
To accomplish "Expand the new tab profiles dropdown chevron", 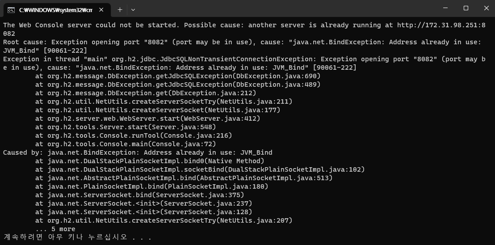I will coord(133,10).
